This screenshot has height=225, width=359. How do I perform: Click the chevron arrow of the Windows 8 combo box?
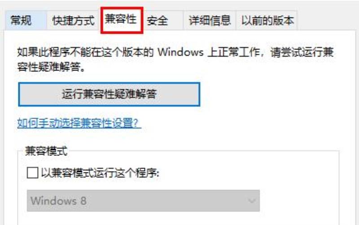pos(252,201)
